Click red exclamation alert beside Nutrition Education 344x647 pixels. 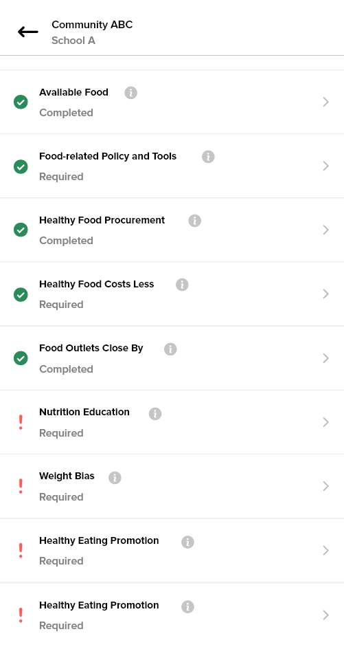click(21, 422)
